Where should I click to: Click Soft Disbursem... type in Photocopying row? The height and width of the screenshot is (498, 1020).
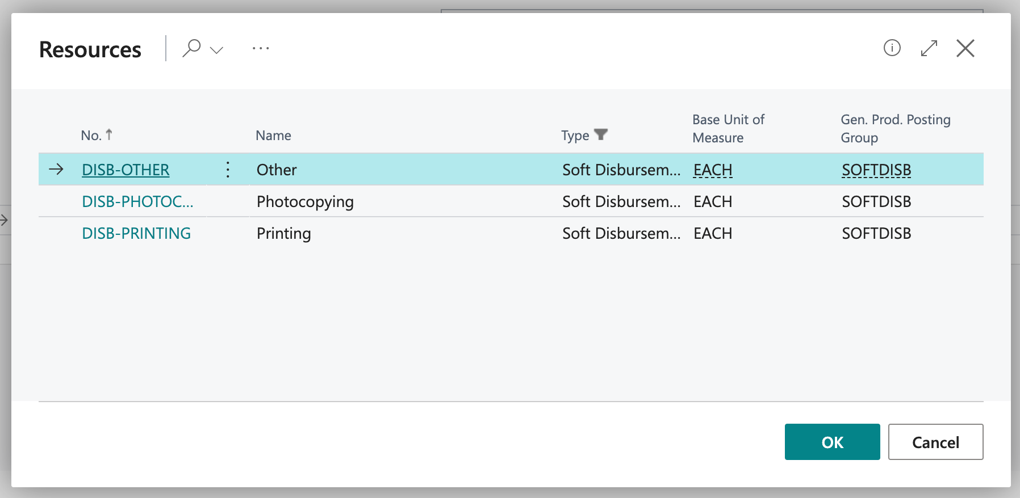pos(621,201)
